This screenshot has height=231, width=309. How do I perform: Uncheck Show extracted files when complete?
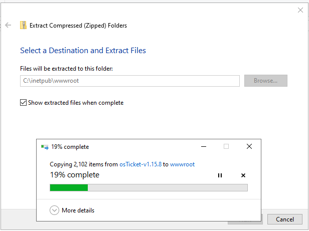23,103
